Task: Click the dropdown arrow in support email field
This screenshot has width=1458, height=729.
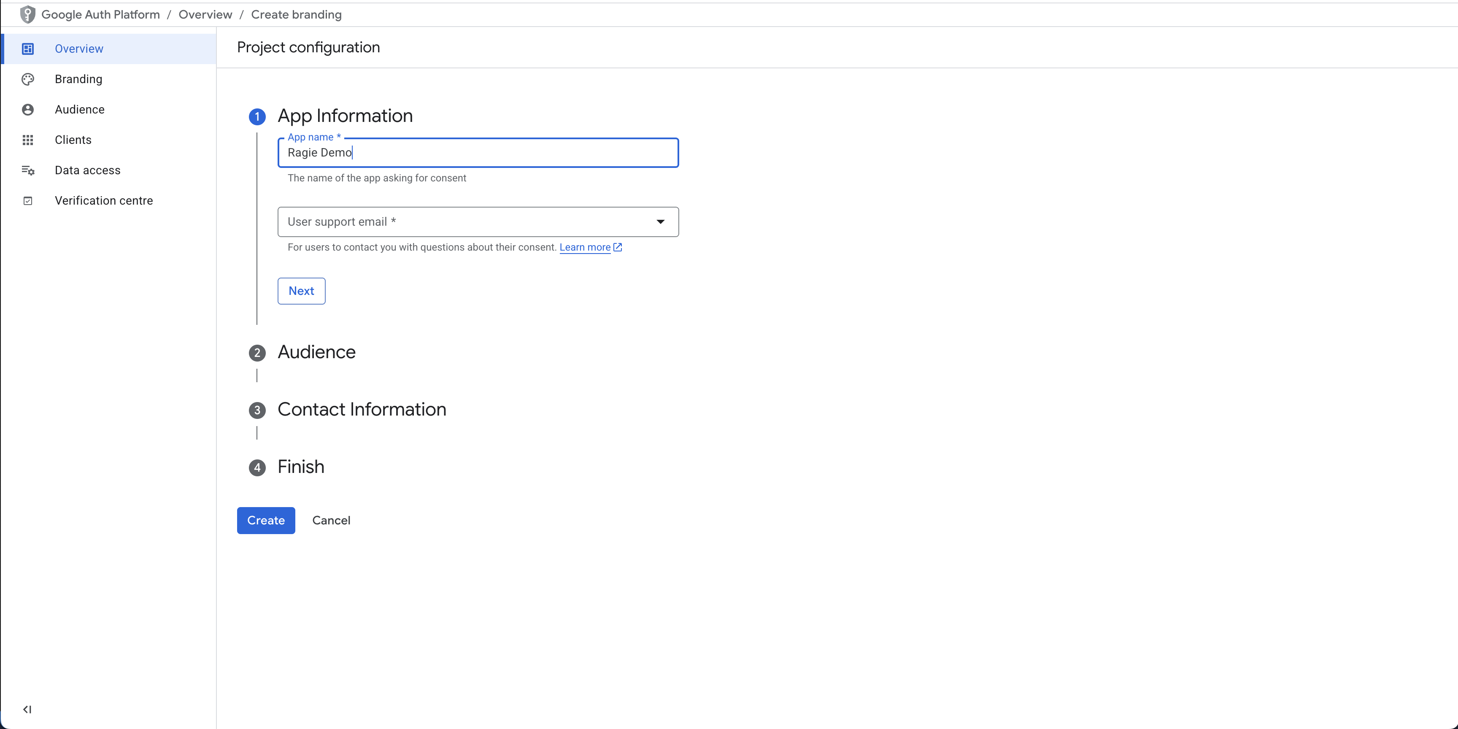Action: pos(660,222)
